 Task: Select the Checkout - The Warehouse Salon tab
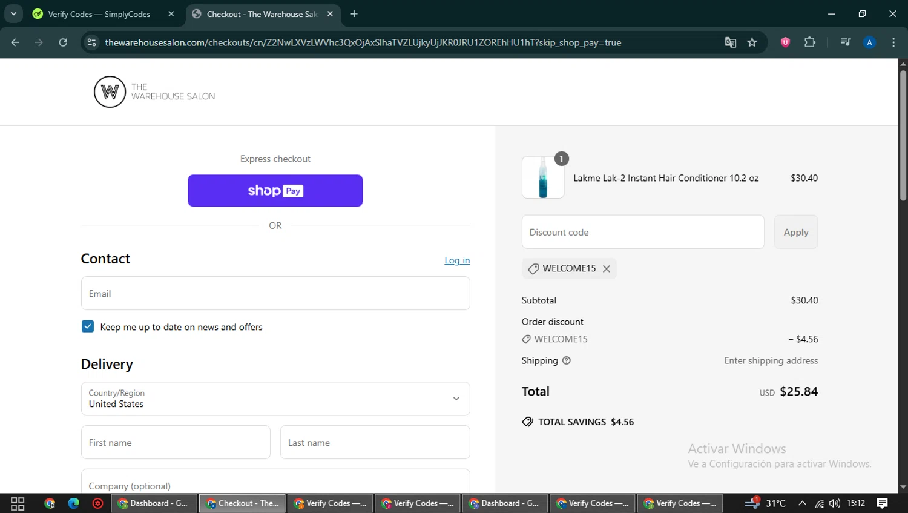click(x=262, y=14)
